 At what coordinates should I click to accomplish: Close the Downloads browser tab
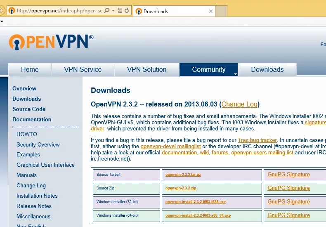tap(211, 11)
